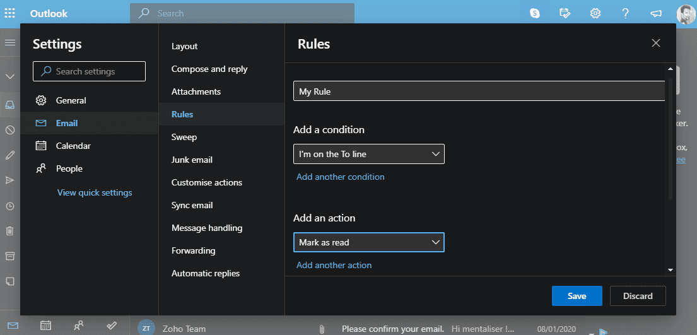697x335 pixels.
Task: Open the Scheduled clock icon in sidebar
Action: click(x=10, y=206)
